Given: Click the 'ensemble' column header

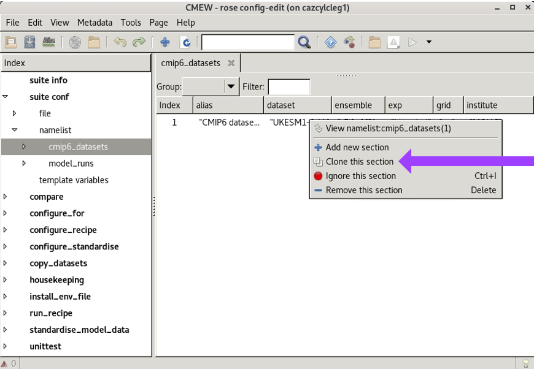Looking at the screenshot, I should point(354,105).
